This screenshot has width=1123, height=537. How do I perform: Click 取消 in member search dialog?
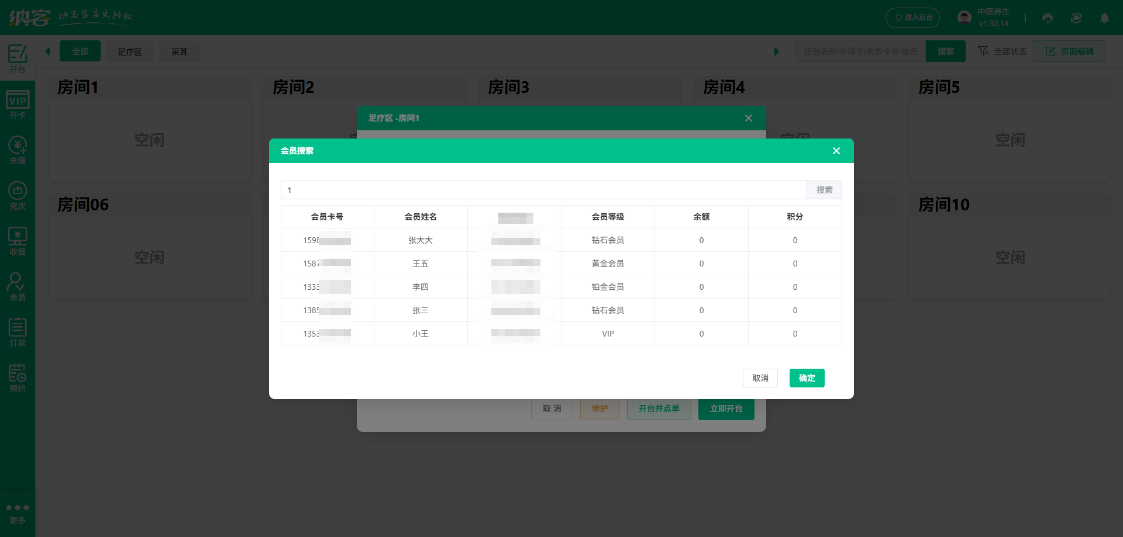(x=760, y=378)
